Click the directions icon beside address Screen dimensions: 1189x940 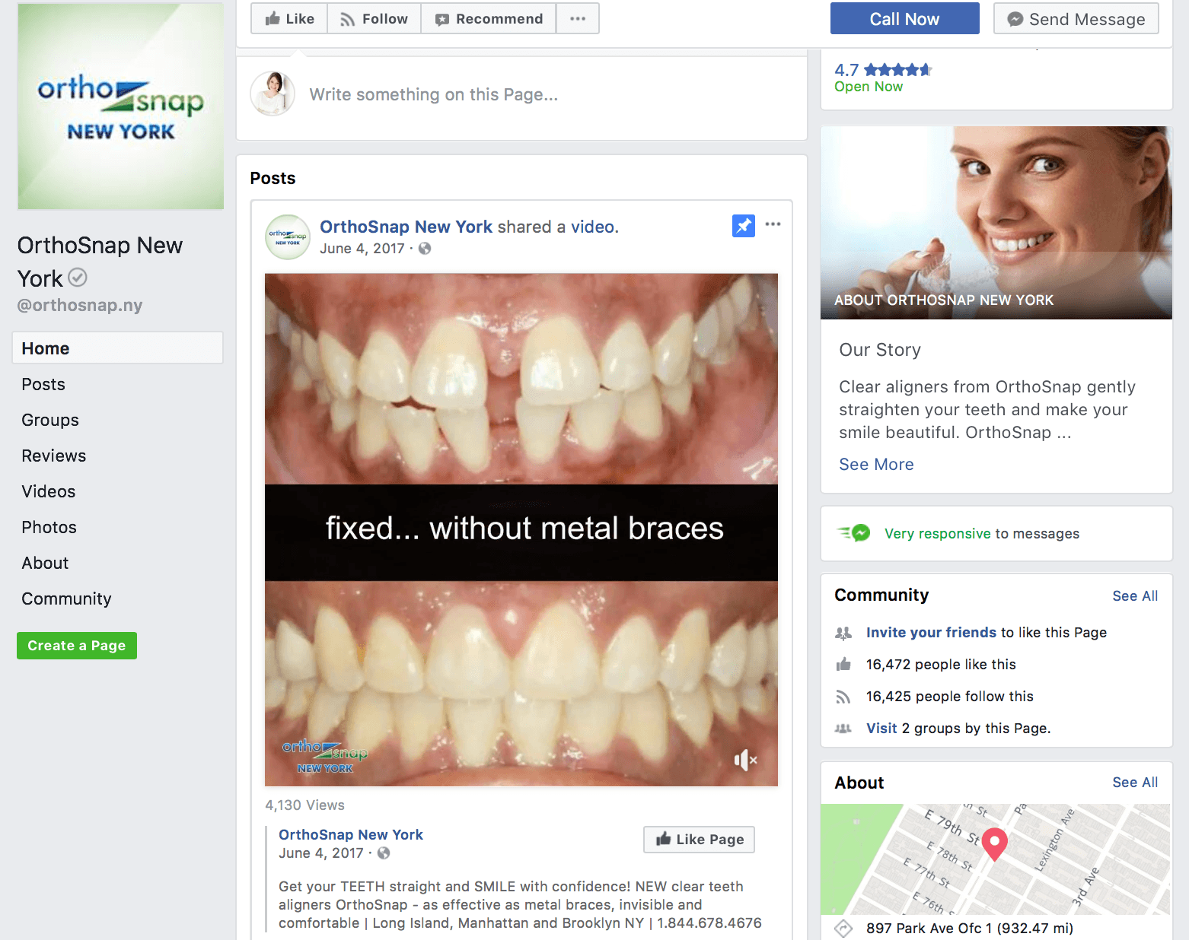pyautogui.click(x=843, y=929)
